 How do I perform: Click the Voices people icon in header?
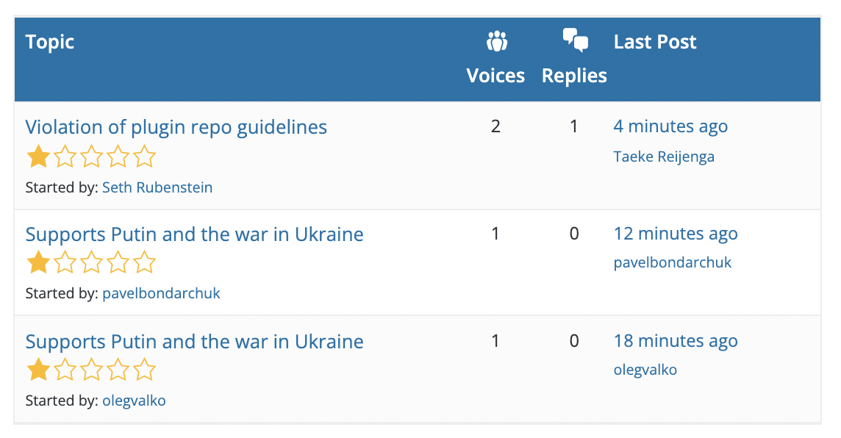point(497,41)
